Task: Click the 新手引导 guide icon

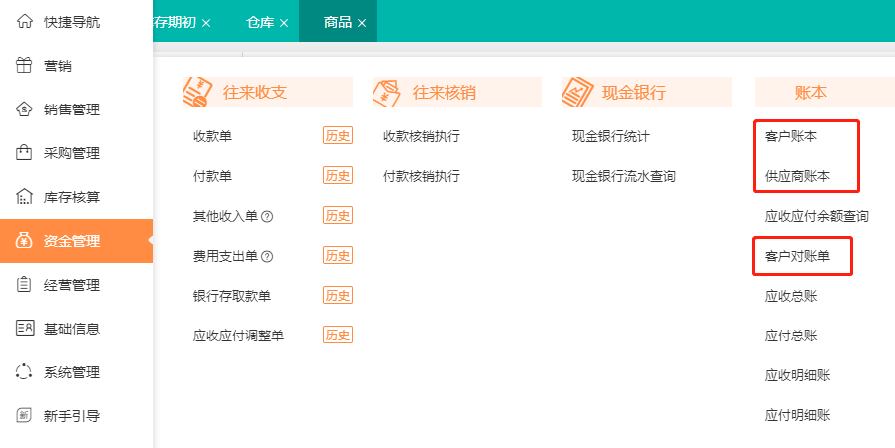Action: click(25, 416)
